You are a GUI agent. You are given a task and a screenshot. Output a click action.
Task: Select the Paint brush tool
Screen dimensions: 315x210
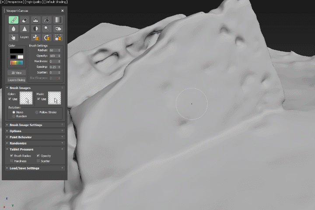(x=13, y=20)
